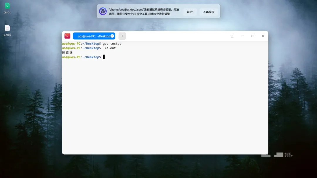Add a new terminal tab with the plus button
317x178 pixels.
(122, 36)
